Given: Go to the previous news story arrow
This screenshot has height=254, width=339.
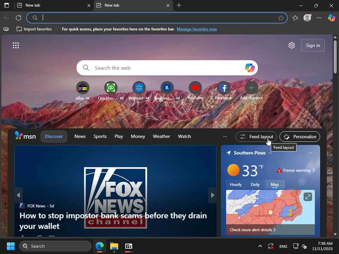Looking at the screenshot, I should pyautogui.click(x=19, y=195).
